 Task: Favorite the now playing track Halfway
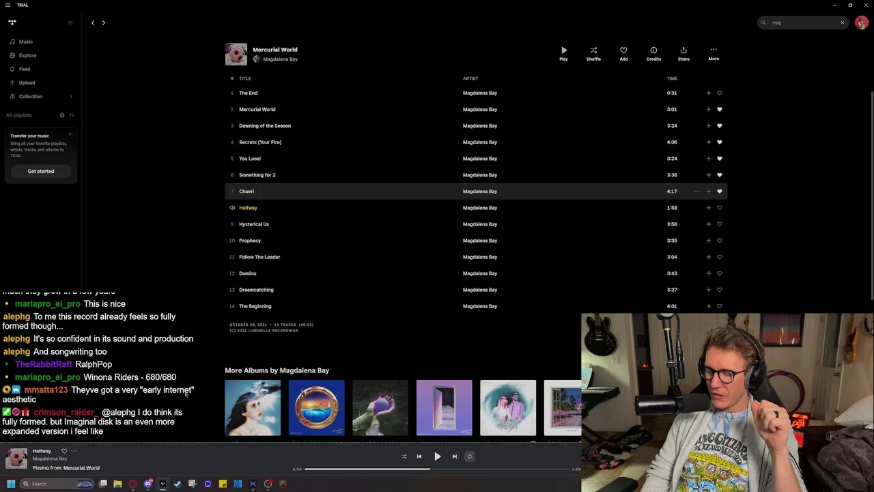(x=64, y=451)
